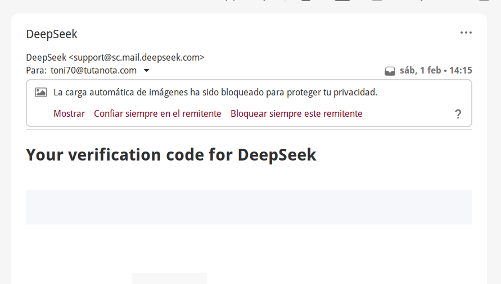Click the date sáb, 1 feb 14:15

pos(436,70)
